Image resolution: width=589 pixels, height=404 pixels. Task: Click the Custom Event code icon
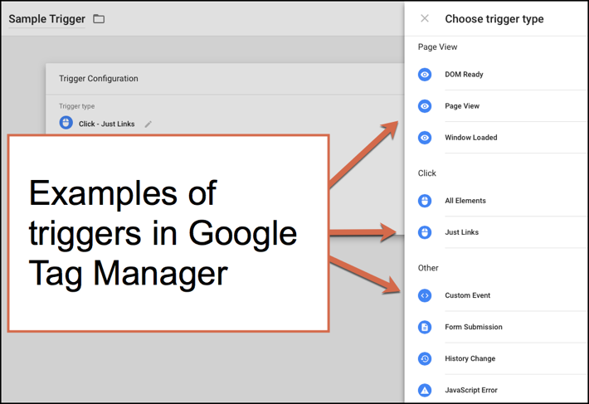425,295
